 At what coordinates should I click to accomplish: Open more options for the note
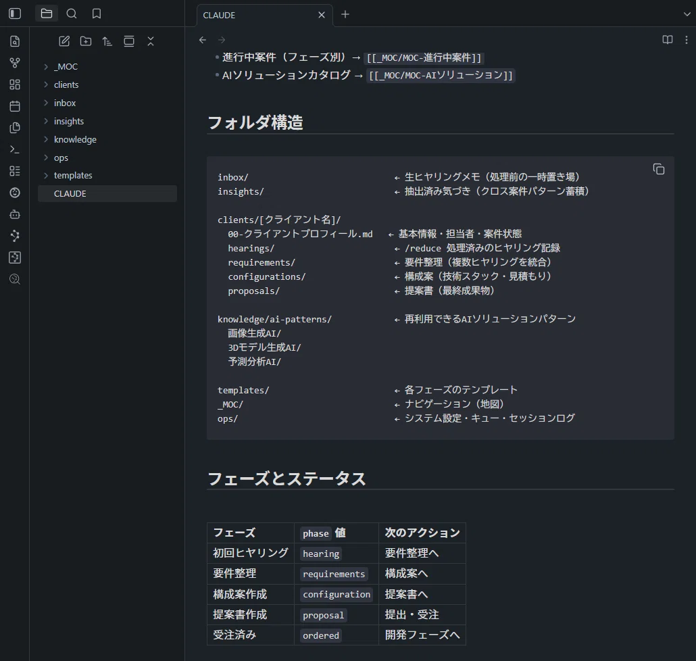point(687,39)
